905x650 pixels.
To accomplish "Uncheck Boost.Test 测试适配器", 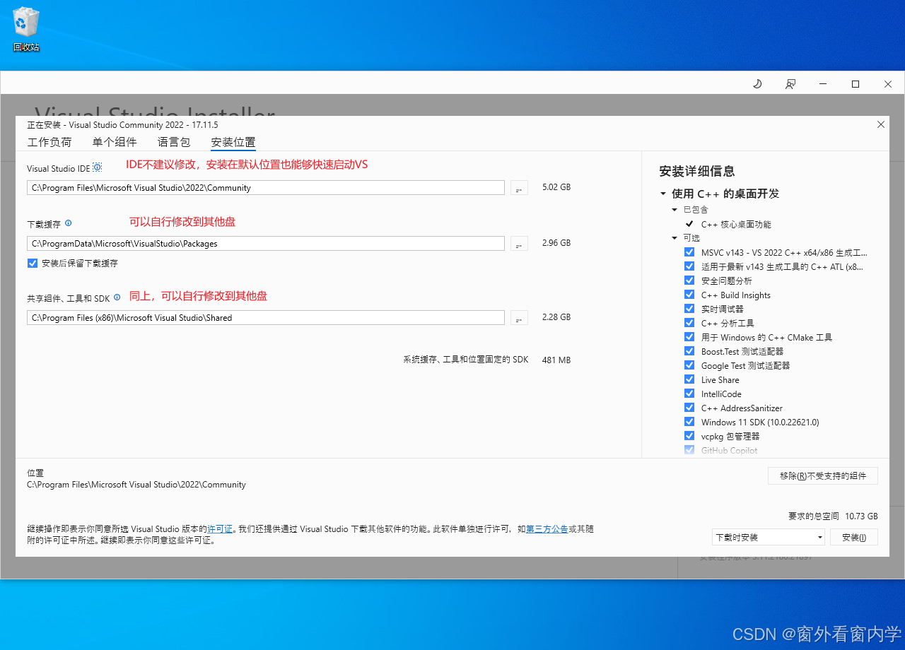I will coord(689,351).
